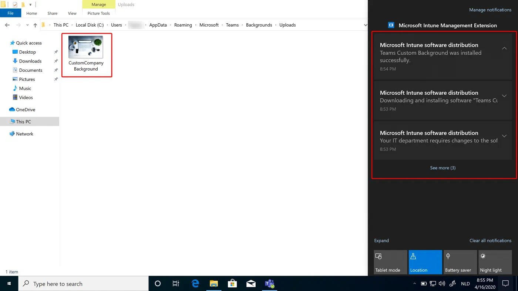Switch to the View ribbon tab
This screenshot has height=291, width=518.
tap(72, 13)
